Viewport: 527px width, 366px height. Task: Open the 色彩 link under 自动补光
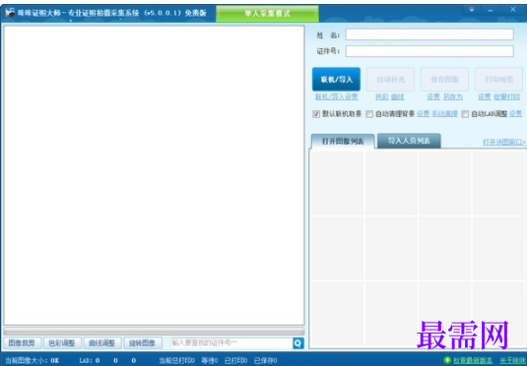[x=382, y=97]
